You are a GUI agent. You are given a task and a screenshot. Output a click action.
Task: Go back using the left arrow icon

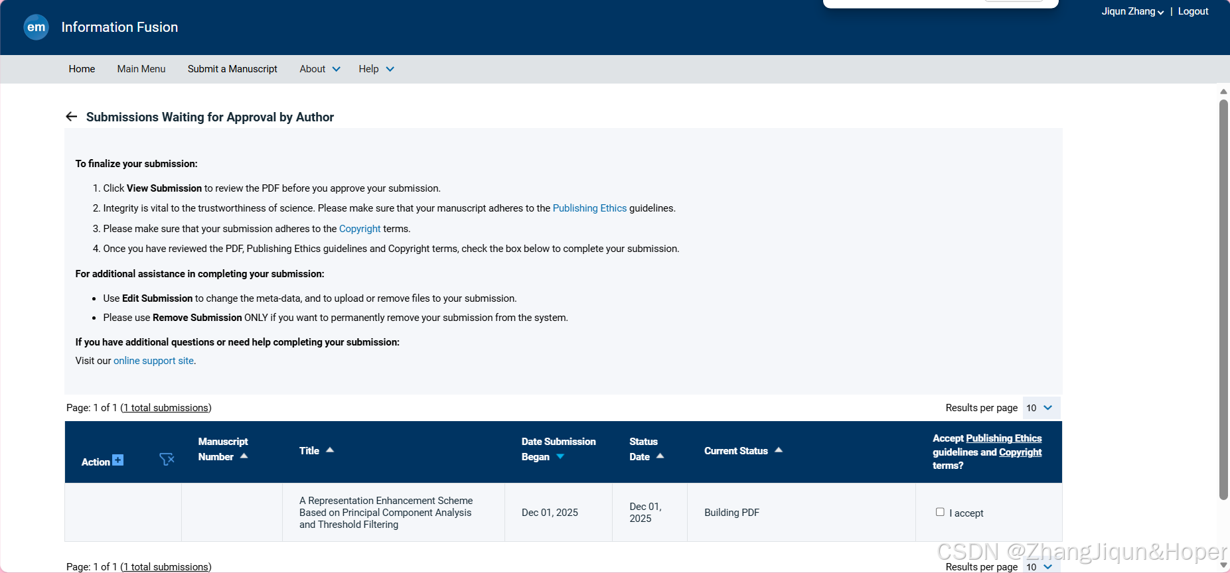(x=72, y=117)
